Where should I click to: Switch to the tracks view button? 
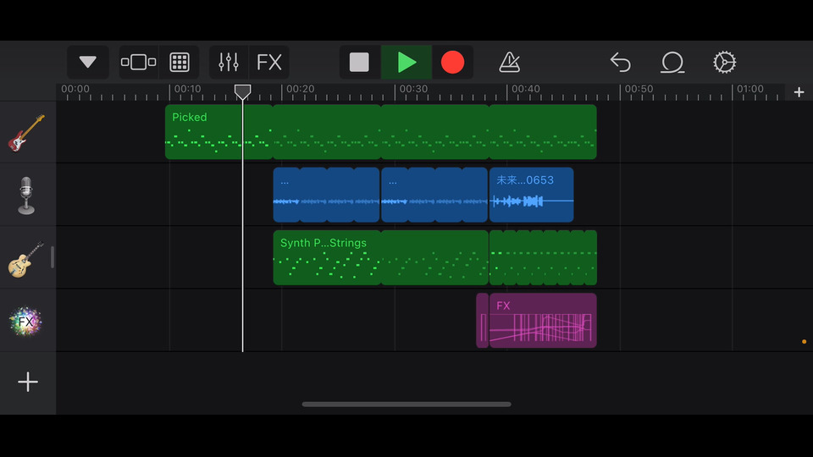tap(139, 62)
